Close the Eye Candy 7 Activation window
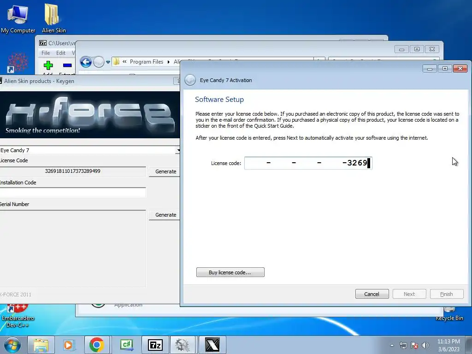The width and height of the screenshot is (472, 354). pyautogui.click(x=460, y=69)
